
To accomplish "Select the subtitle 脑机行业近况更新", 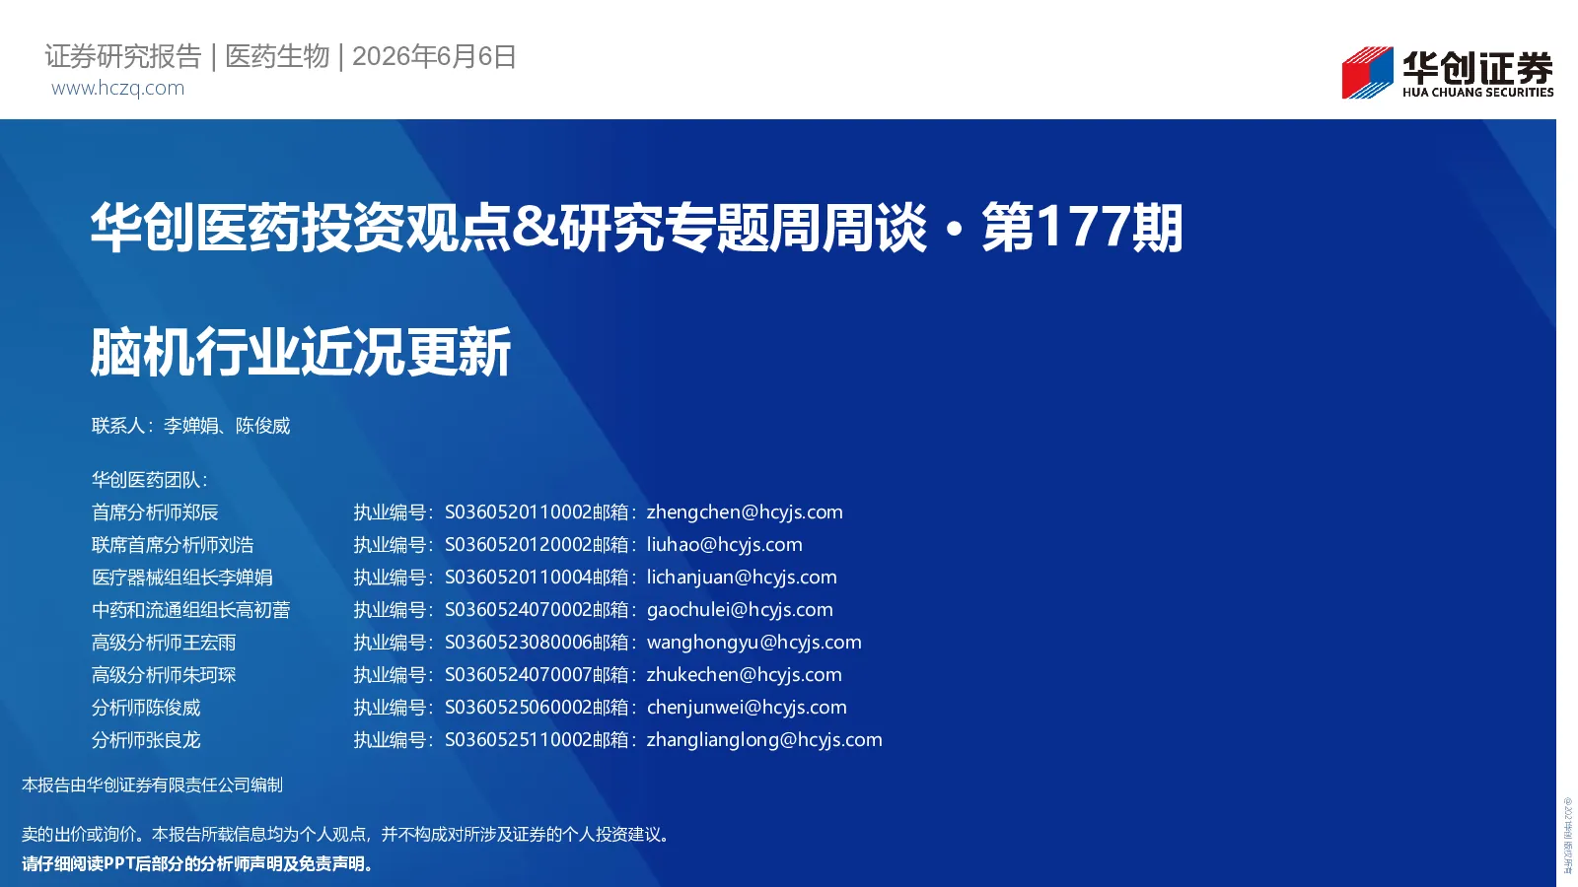I will coord(301,352).
